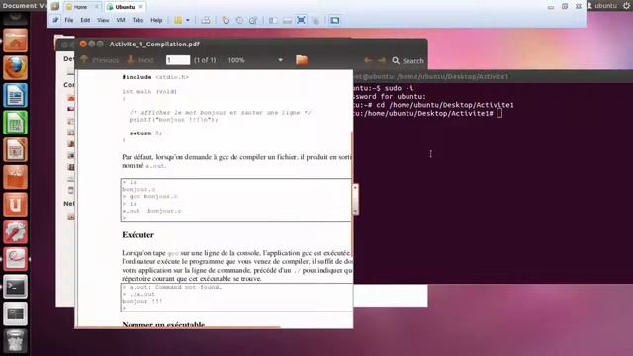Open LibreOffice Writer from the launcher
Screen dimensions: 633x356
tap(16, 95)
